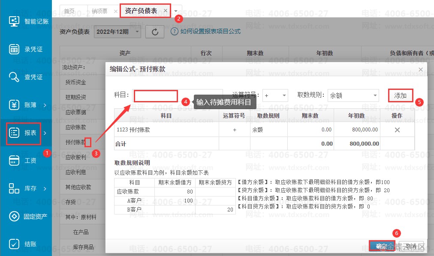The image size is (434, 256).
Task: Open the 智能记账 sidebar icon
Action: [15, 21]
